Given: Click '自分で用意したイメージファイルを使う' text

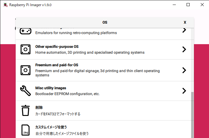Looking at the screenshot, I should tap(62, 133).
